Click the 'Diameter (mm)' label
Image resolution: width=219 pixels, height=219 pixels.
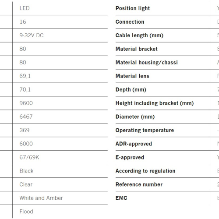(x=135, y=117)
